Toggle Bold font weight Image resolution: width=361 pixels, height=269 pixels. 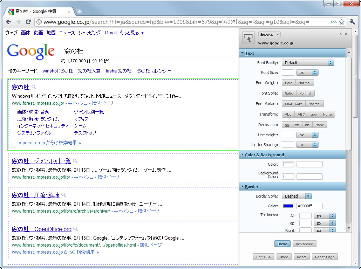tap(288, 83)
